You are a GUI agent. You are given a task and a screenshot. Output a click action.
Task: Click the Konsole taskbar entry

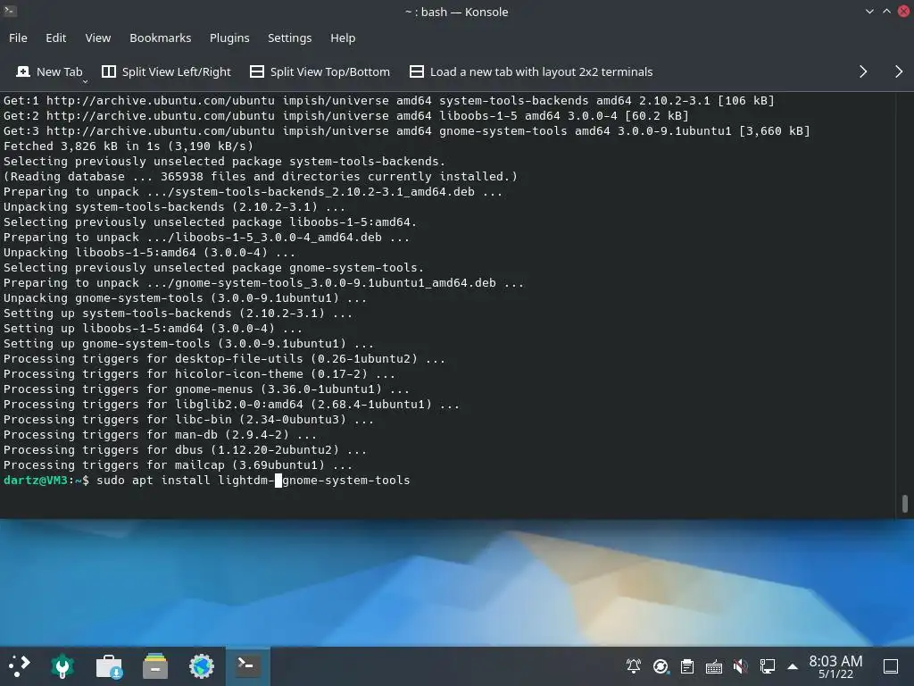(248, 666)
